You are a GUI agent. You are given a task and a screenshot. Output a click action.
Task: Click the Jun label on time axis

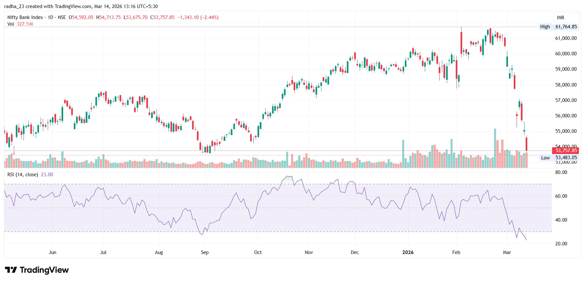[53, 252]
